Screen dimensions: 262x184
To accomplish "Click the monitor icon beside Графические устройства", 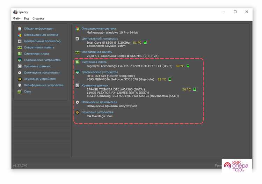I will (77, 72).
